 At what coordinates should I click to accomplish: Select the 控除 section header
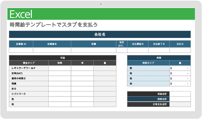click(x=159, y=58)
